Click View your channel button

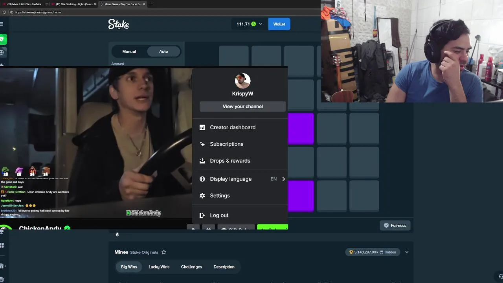pyautogui.click(x=242, y=107)
